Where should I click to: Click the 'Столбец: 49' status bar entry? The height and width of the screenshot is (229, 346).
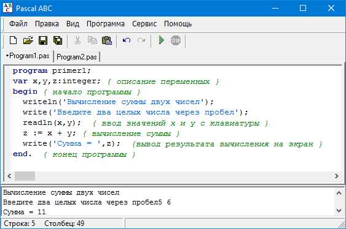click(64, 223)
